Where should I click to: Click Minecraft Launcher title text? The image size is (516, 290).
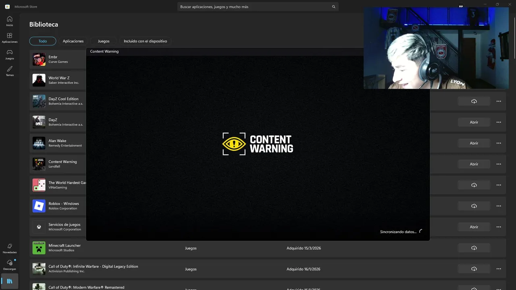tap(64, 246)
